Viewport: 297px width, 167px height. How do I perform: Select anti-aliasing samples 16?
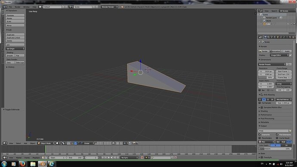pyautogui.click(x=272, y=99)
